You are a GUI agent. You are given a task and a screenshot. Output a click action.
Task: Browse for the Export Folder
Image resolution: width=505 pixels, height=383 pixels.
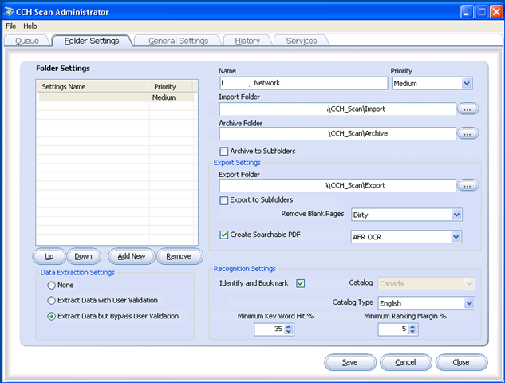[x=468, y=185]
